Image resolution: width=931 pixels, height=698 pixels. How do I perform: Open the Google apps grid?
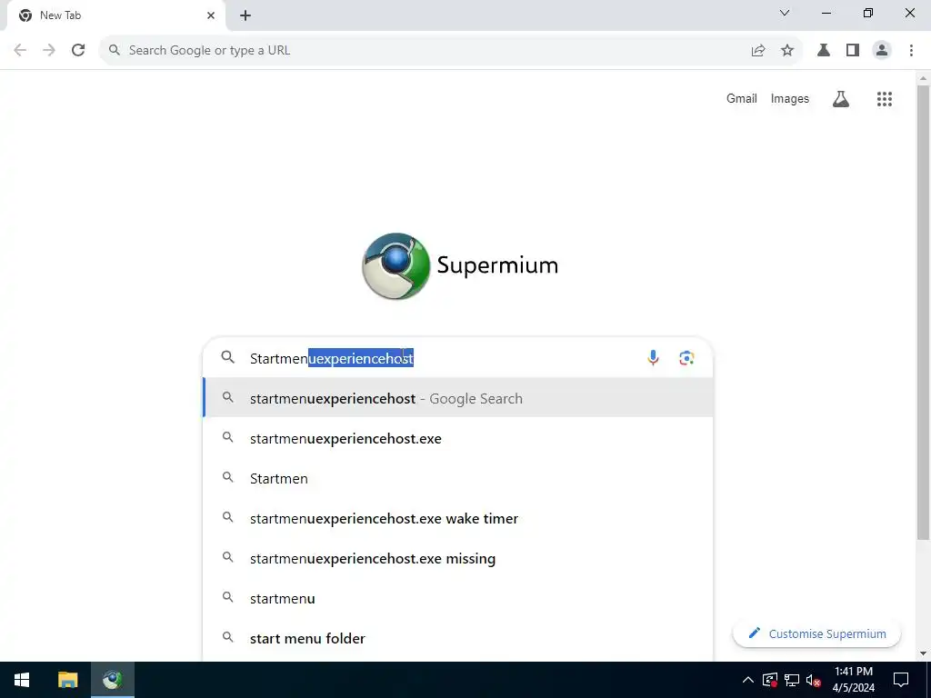(x=884, y=99)
